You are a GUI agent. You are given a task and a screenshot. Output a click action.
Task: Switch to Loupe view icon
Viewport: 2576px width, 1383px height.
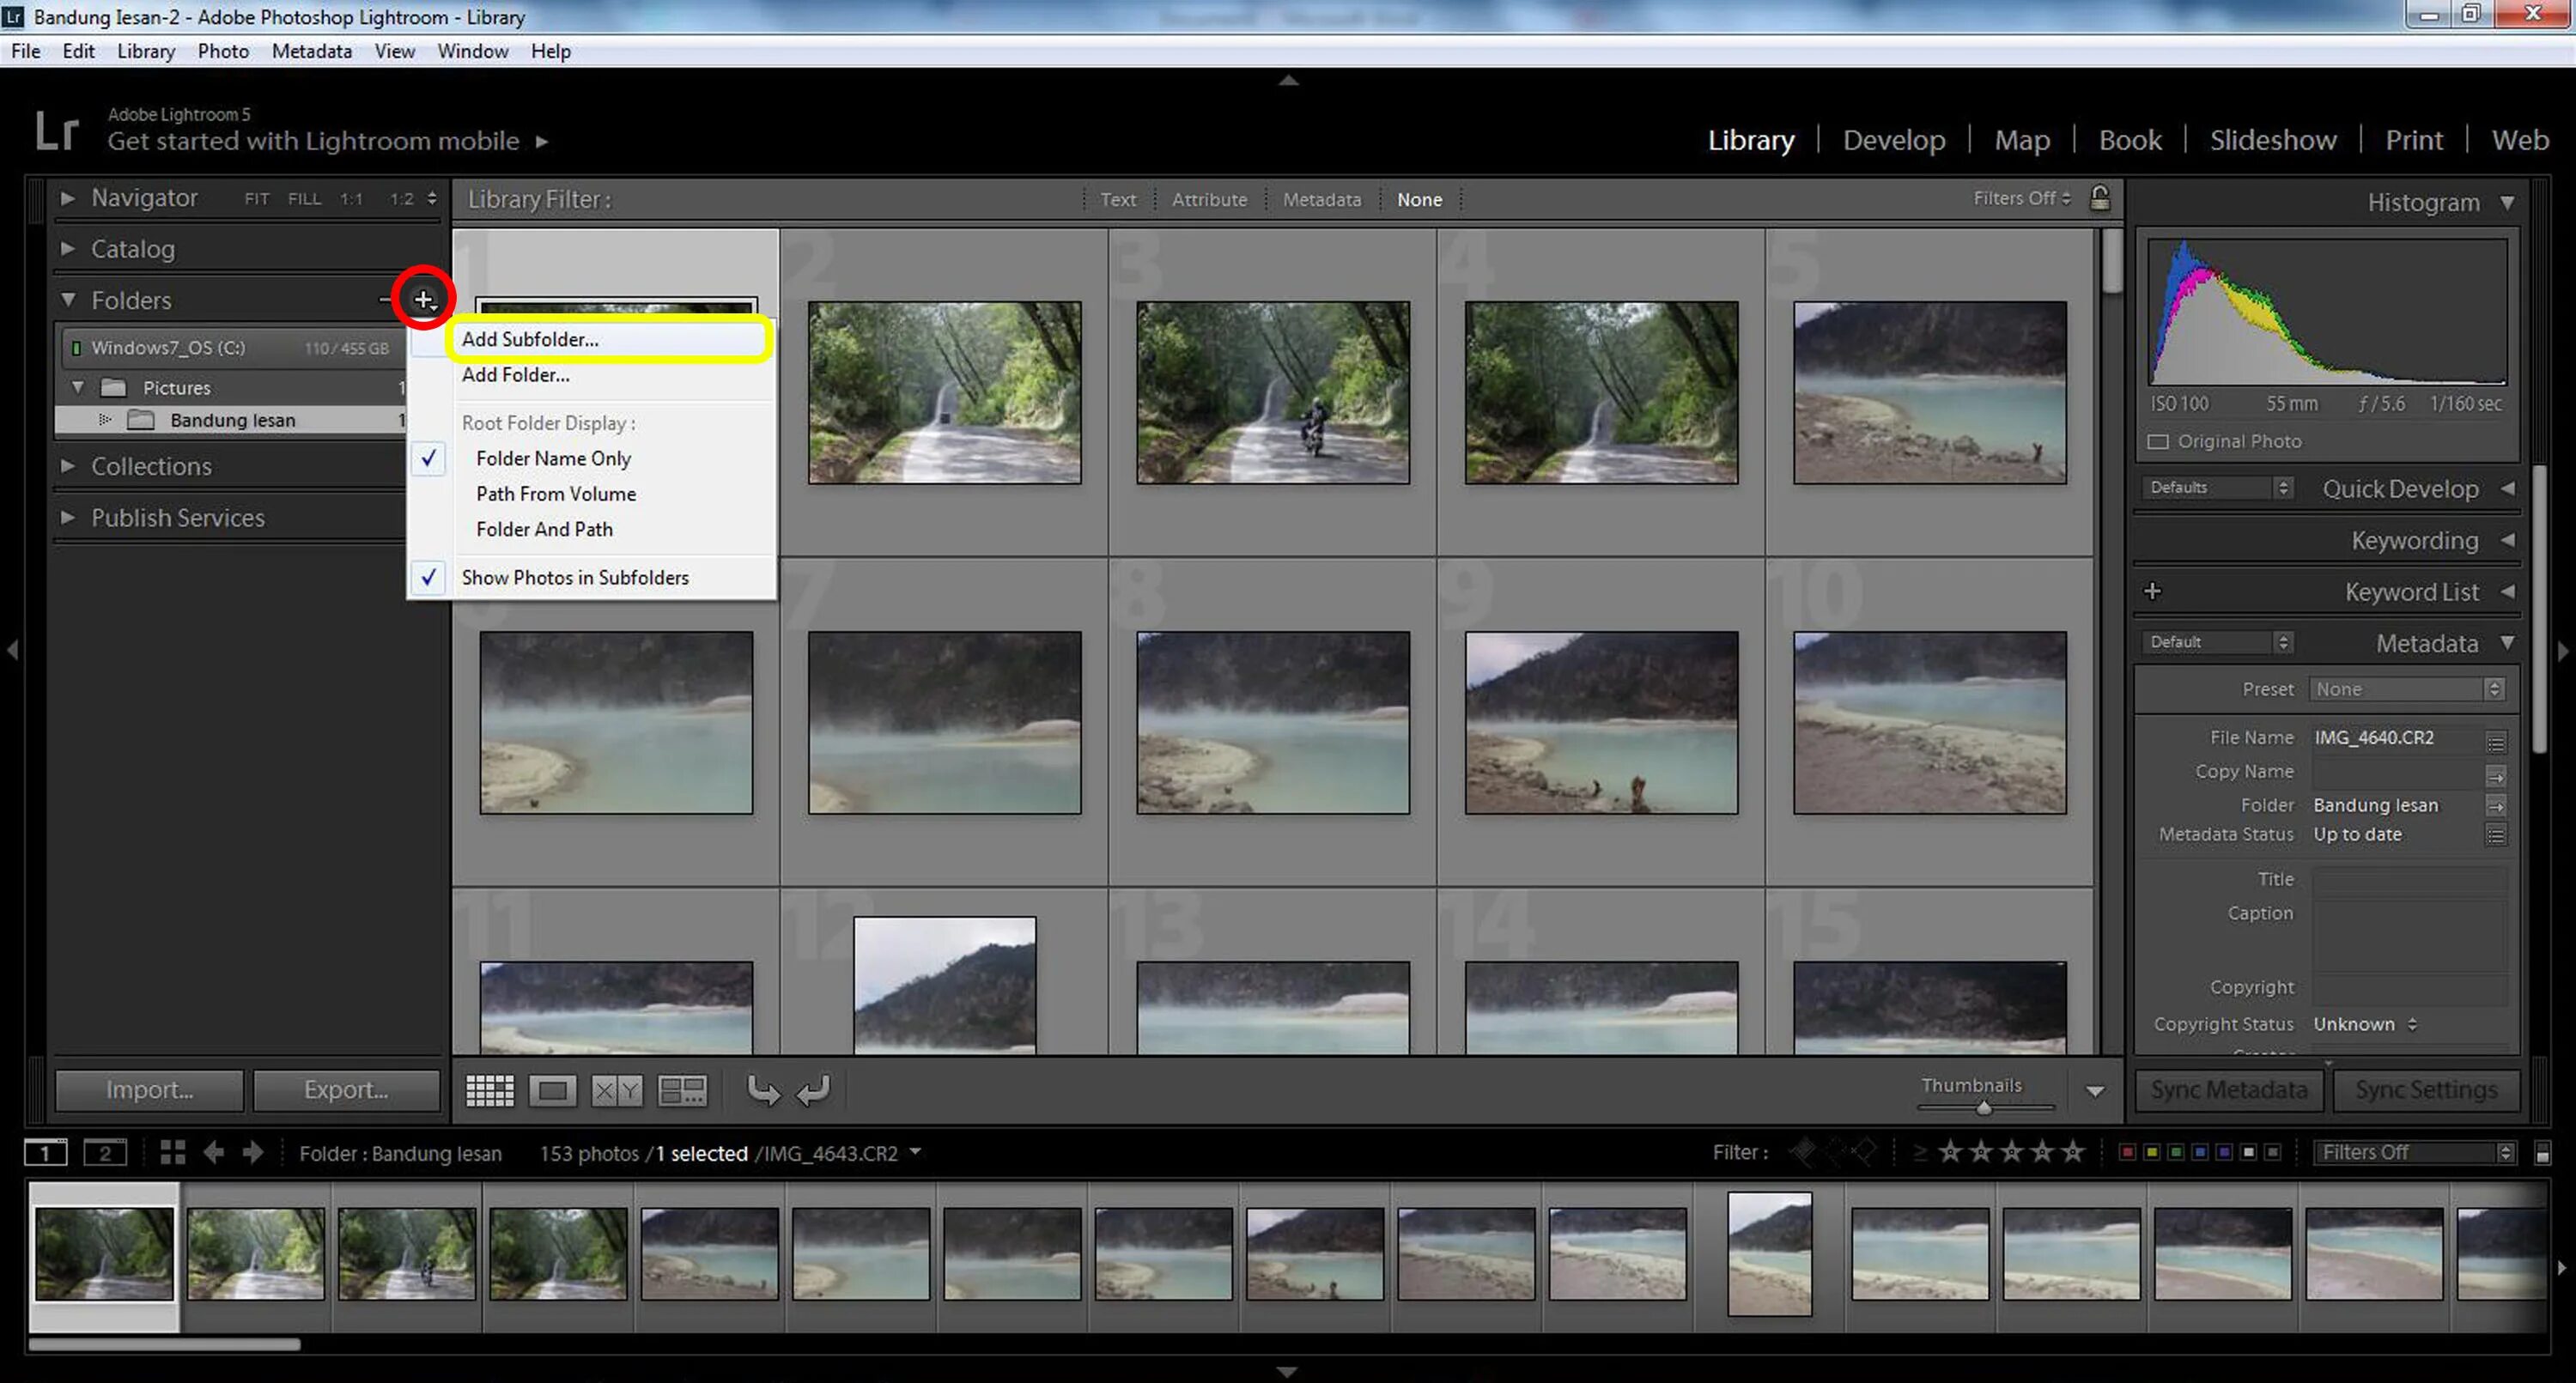coord(552,1090)
